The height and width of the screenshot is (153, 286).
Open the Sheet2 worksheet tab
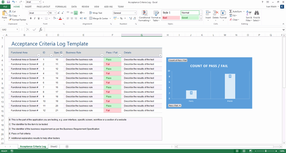click(x=54, y=147)
